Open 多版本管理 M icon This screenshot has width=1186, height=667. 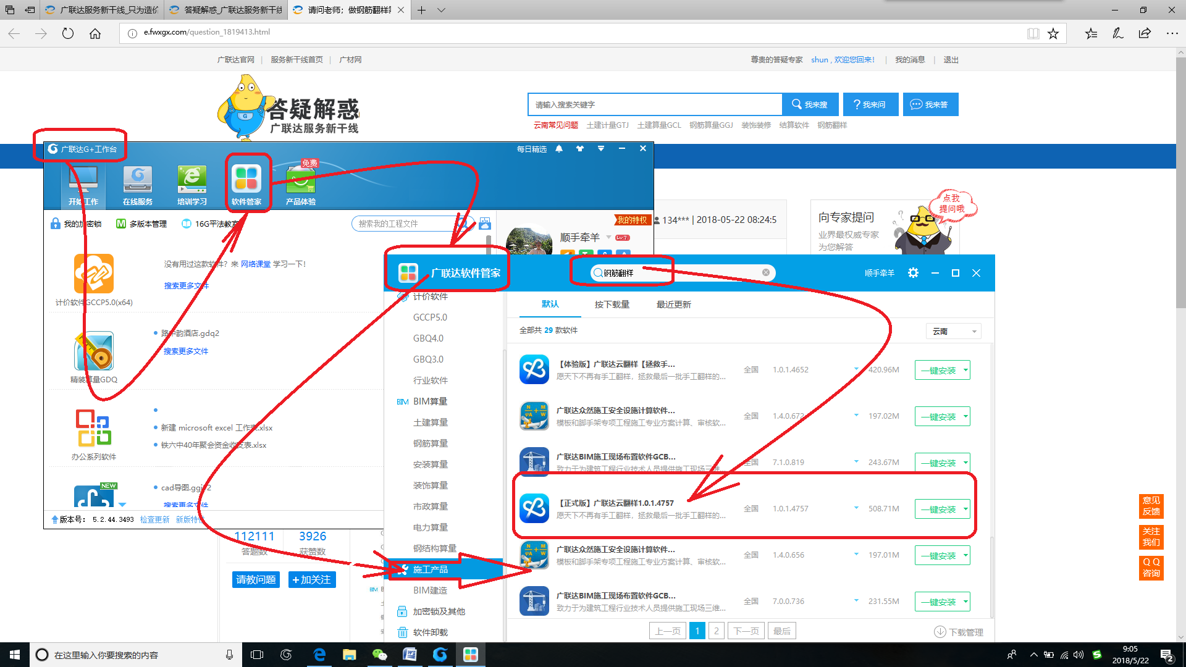point(121,224)
